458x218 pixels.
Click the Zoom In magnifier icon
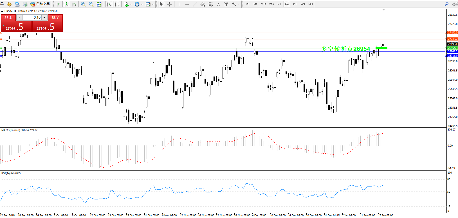(83, 4)
